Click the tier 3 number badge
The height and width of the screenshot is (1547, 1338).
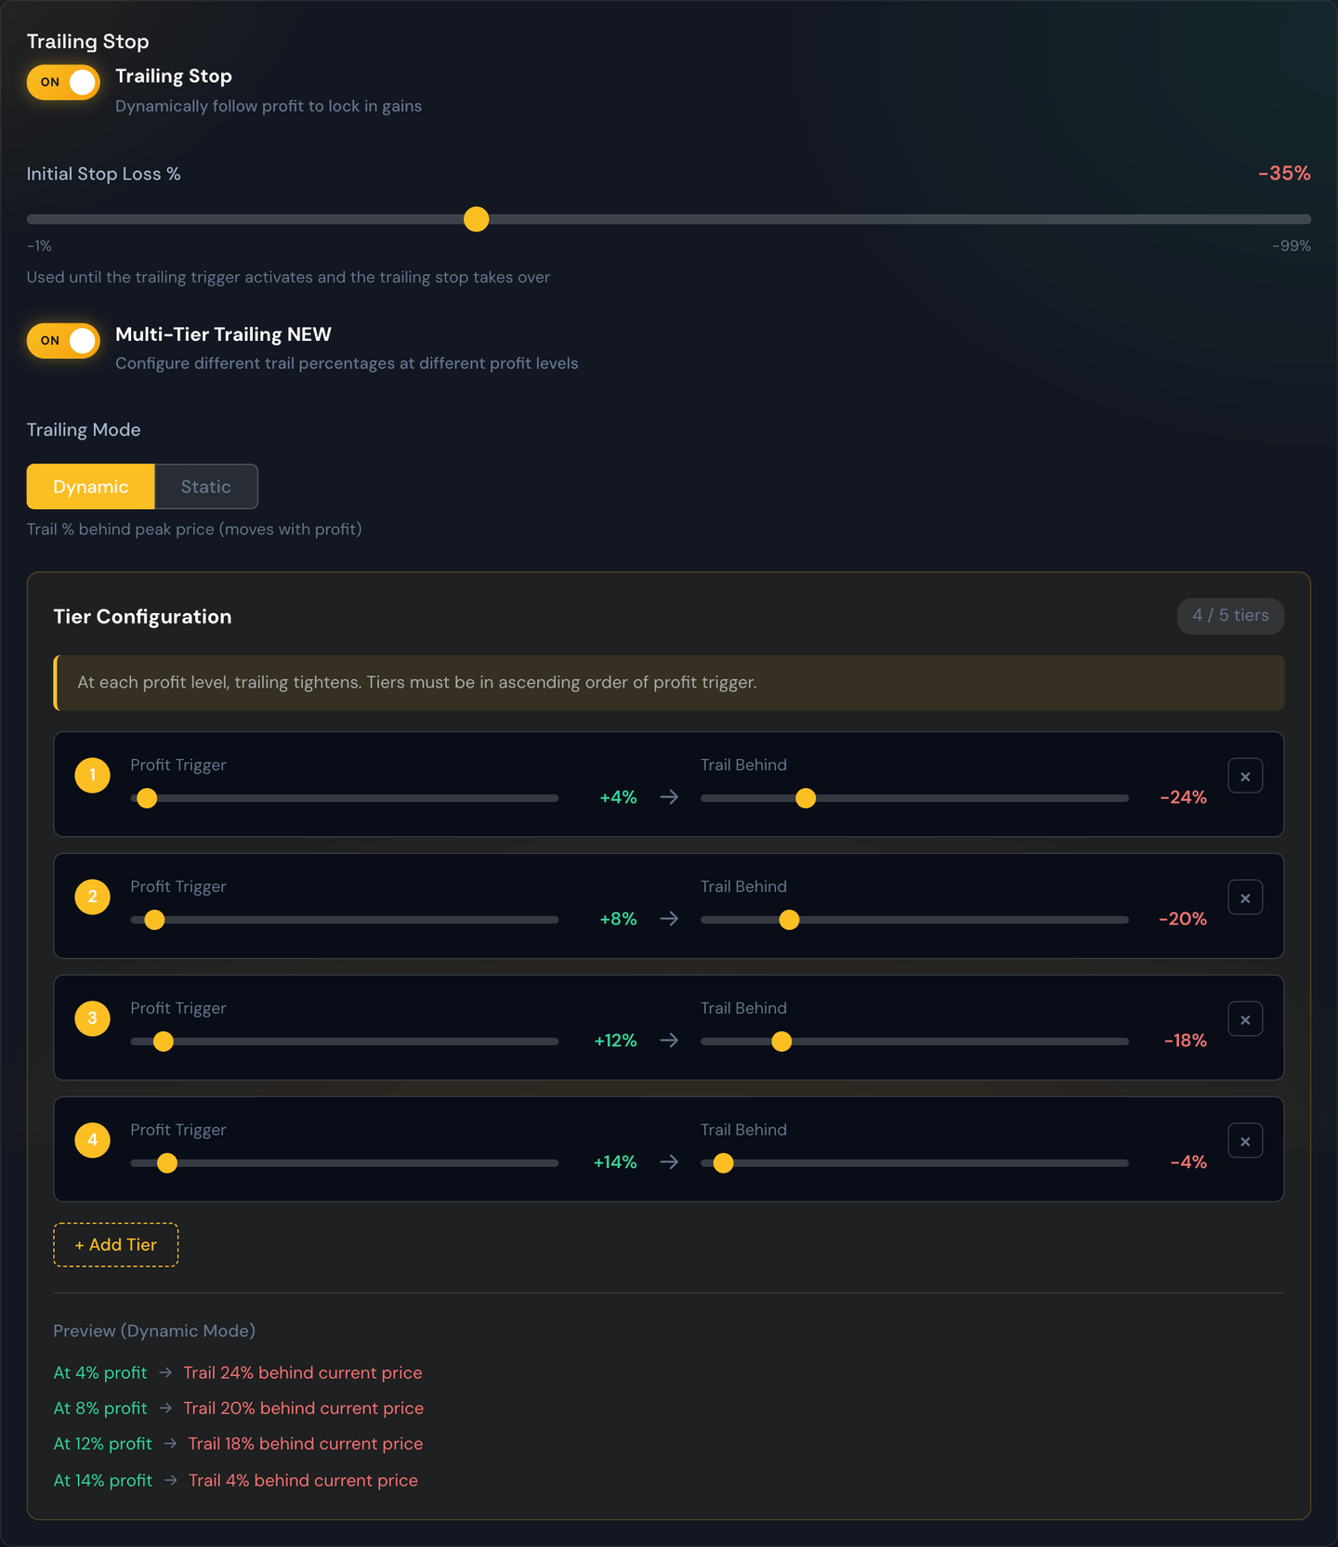92,1018
